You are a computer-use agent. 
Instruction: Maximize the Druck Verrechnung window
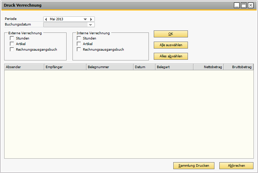coord(244,5)
